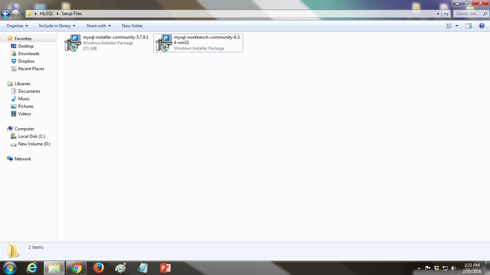Click the mysql-workbench-community-6.3.4-win32 installer icon

164,43
